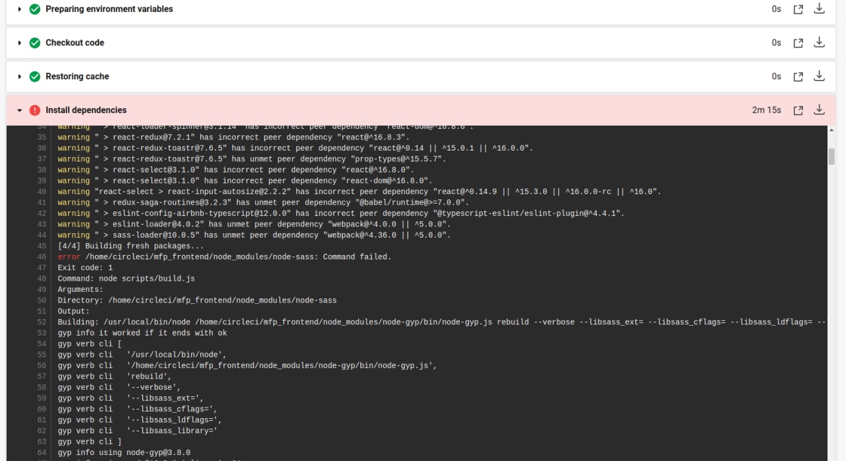Click Checkout code green success checkmark

35,43
